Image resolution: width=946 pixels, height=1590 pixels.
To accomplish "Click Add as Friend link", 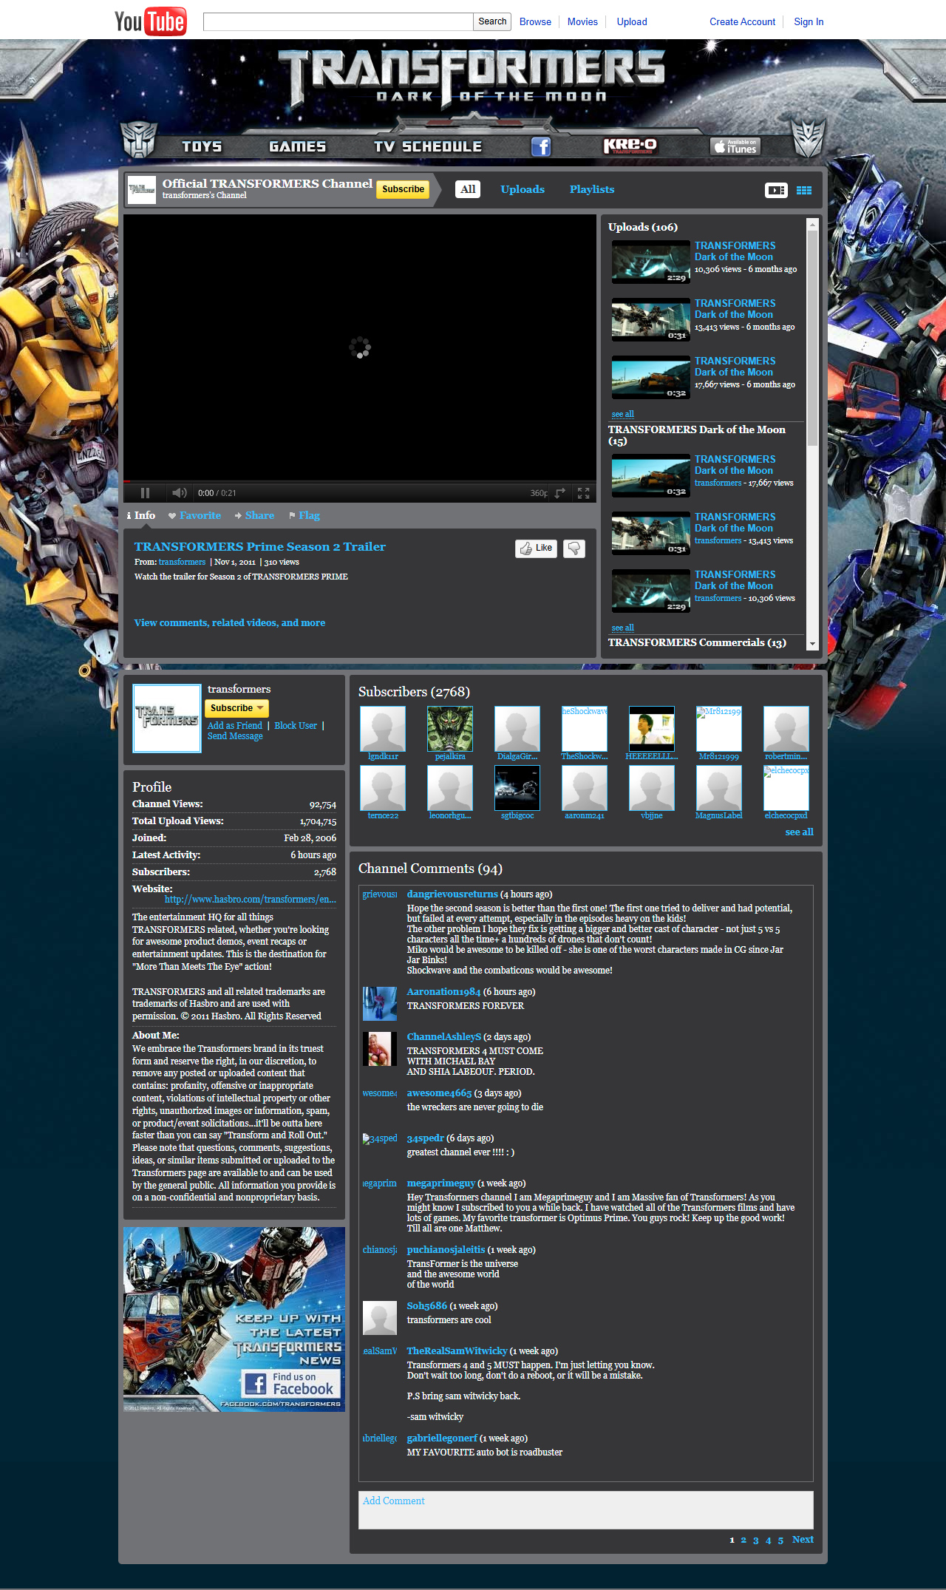I will [x=235, y=726].
